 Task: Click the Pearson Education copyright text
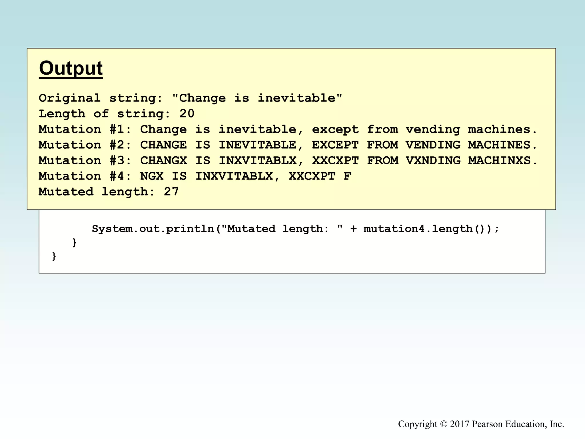[481, 424]
